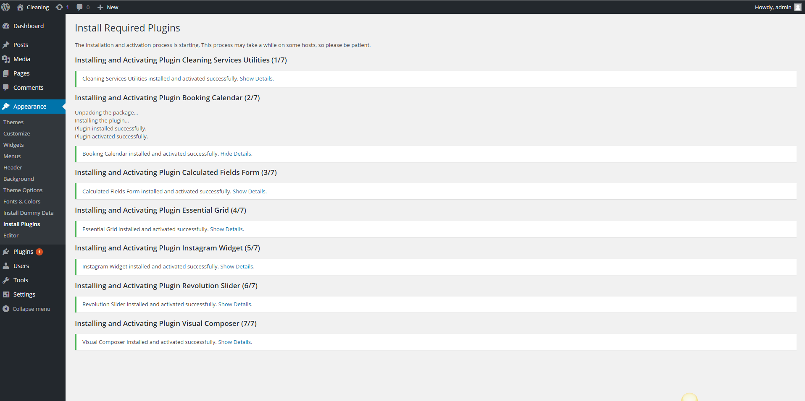Viewport: 805px width, 401px height.
Task: Go to Install Dummy Data
Action: pos(29,213)
